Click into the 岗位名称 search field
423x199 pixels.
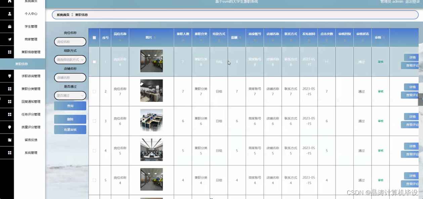(x=70, y=42)
